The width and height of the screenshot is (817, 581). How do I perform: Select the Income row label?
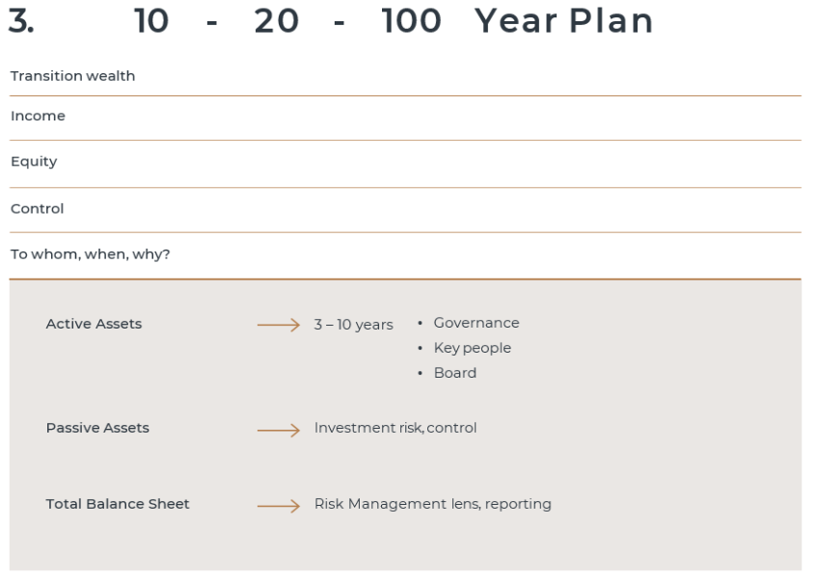pos(38,116)
